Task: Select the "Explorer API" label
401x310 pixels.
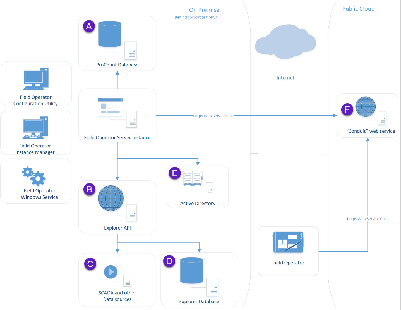Action: [117, 228]
